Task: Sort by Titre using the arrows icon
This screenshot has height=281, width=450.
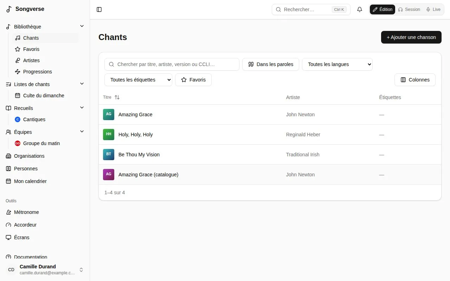Action: pyautogui.click(x=117, y=97)
